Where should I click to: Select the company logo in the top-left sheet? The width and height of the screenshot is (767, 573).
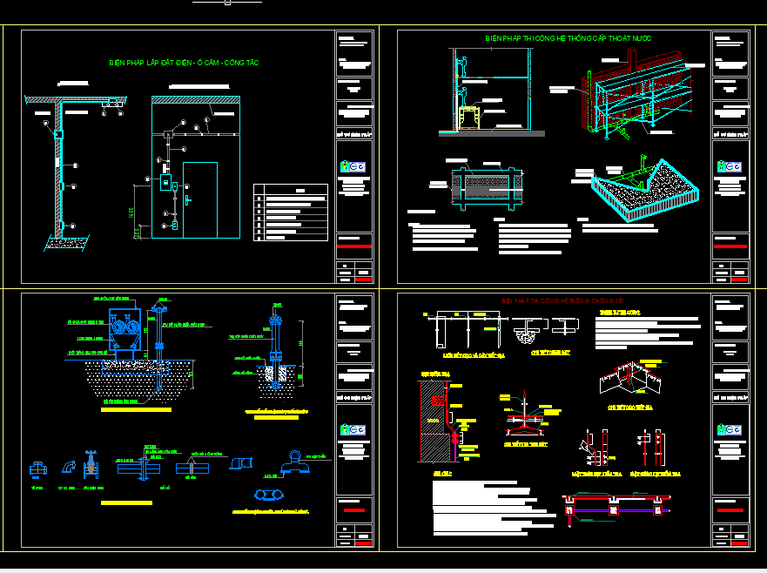pyautogui.click(x=353, y=165)
